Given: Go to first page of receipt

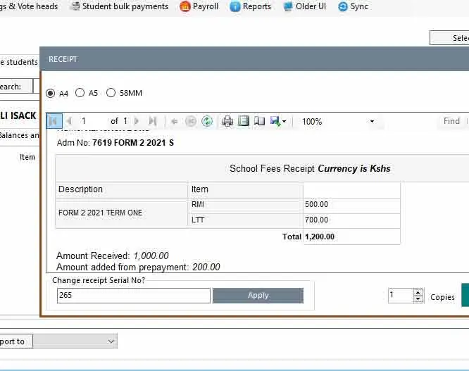Looking at the screenshot, I should (x=54, y=121).
